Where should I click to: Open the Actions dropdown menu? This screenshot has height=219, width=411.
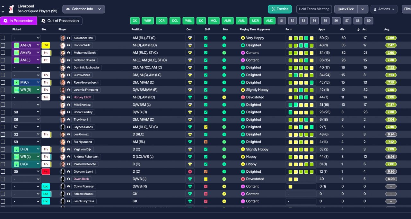384,9
